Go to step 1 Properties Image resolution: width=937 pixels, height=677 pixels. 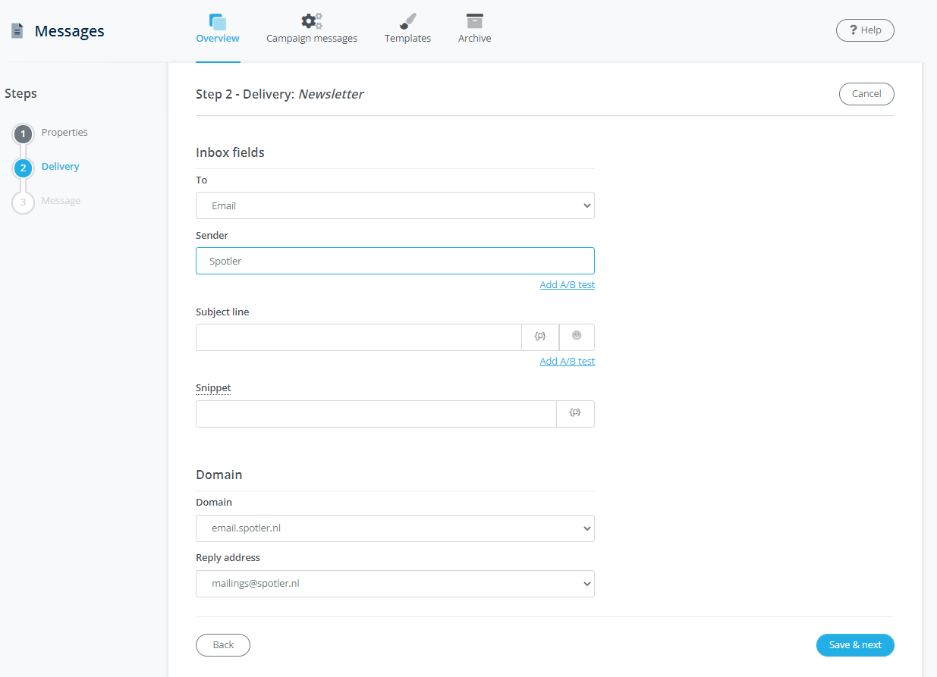point(24,134)
